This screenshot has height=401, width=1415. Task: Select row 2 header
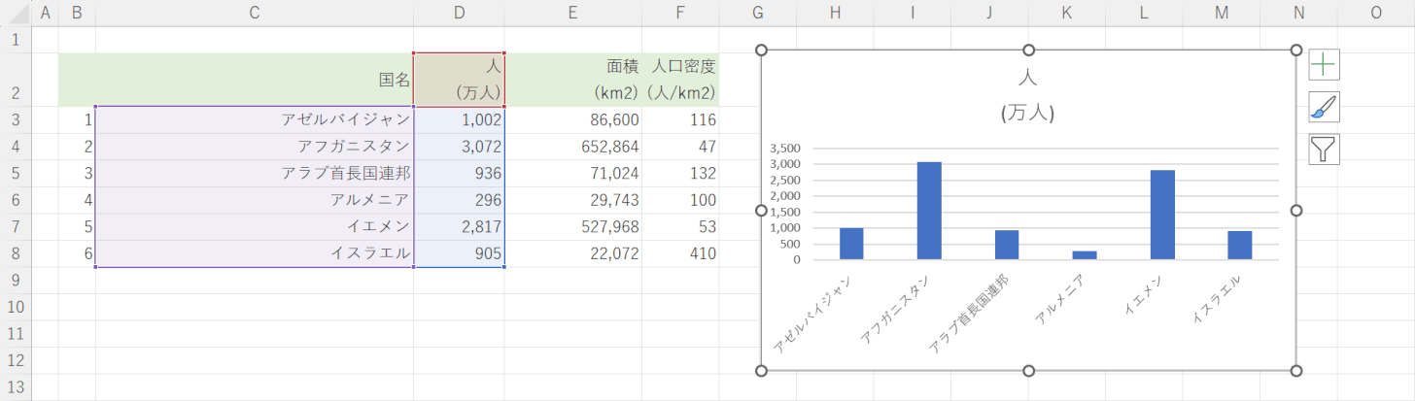tap(16, 80)
